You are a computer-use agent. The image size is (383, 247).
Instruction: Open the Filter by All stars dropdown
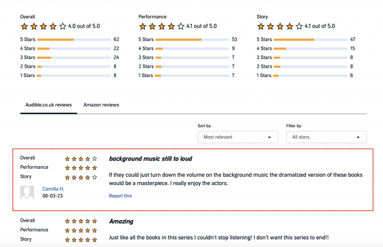326,137
